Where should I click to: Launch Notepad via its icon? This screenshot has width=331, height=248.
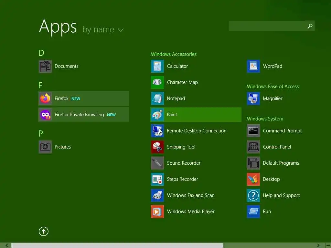[157, 98]
